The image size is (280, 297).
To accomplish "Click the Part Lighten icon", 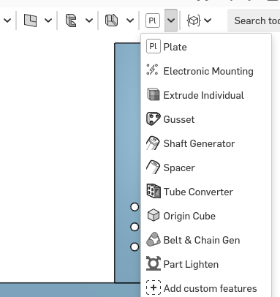I will (154, 263).
